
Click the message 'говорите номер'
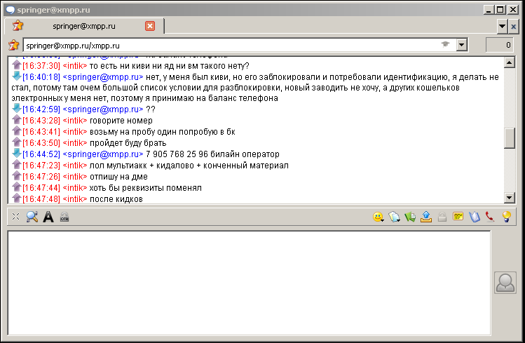click(121, 121)
